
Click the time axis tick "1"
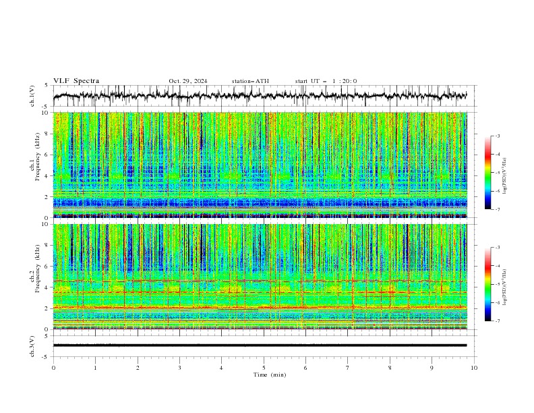pyautogui.click(x=96, y=368)
